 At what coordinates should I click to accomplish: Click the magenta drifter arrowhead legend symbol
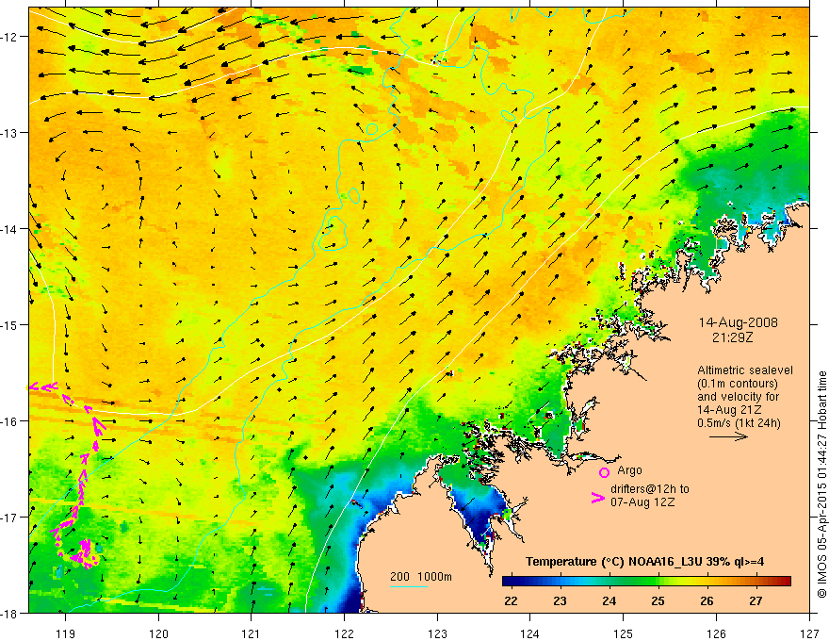pyautogui.click(x=597, y=497)
